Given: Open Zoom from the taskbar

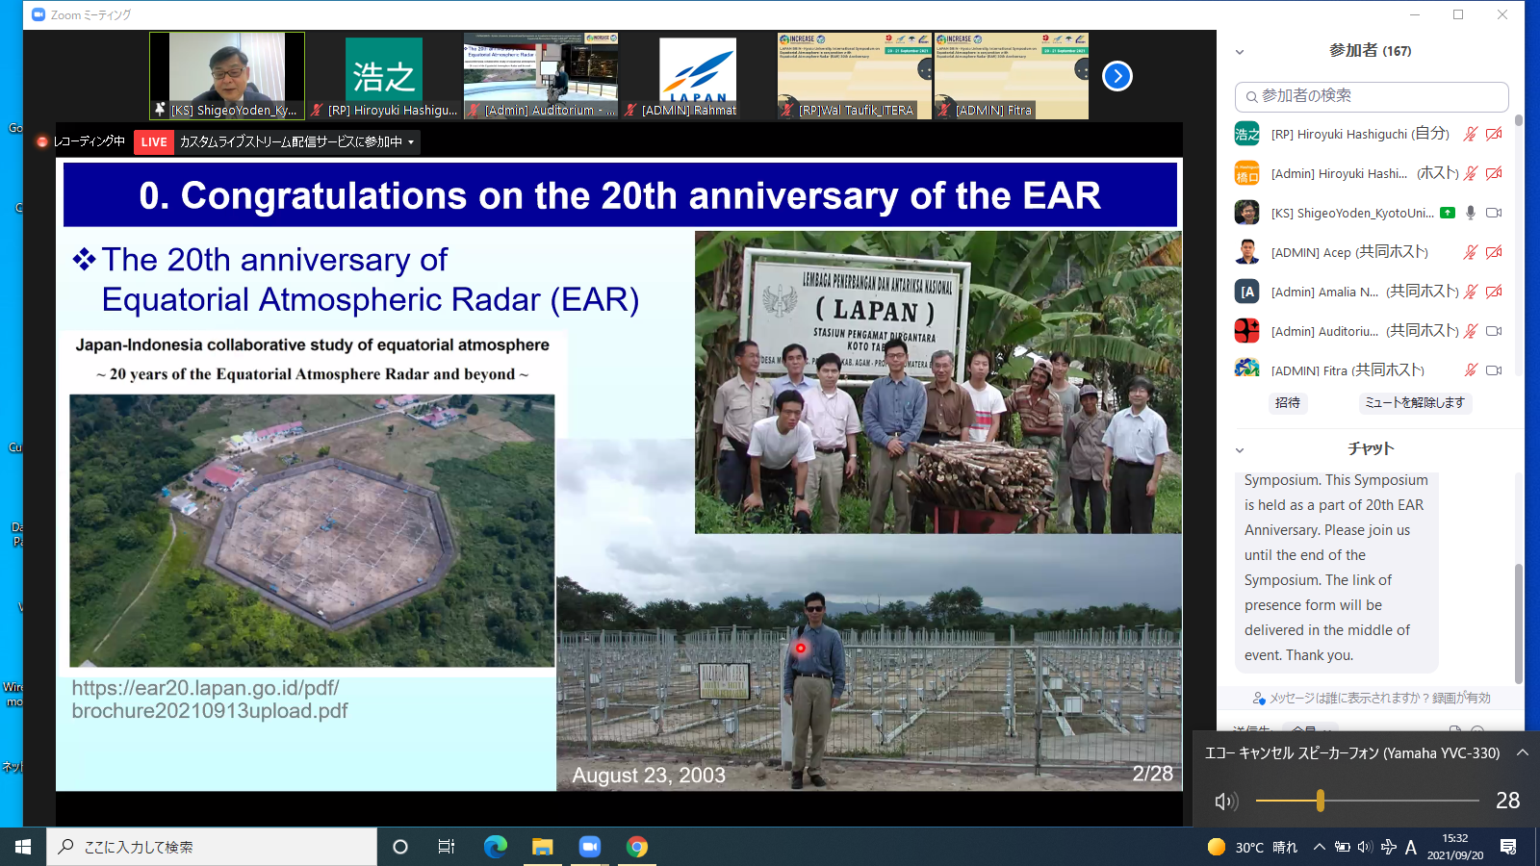Looking at the screenshot, I should [590, 847].
